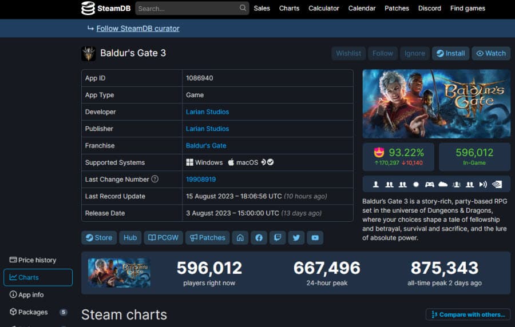Click the 875,343 all-time peak figure

point(445,268)
